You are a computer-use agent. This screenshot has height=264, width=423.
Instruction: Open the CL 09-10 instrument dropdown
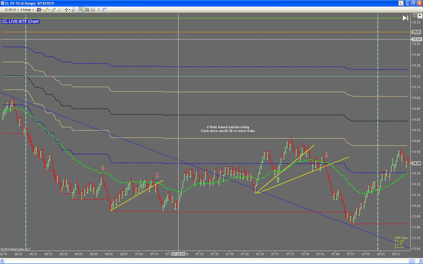point(12,10)
